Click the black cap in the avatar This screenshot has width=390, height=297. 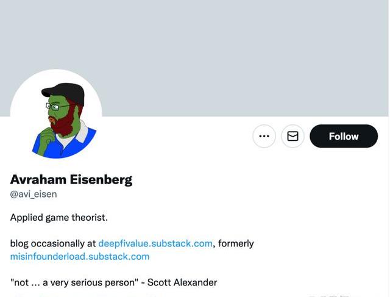point(65,91)
